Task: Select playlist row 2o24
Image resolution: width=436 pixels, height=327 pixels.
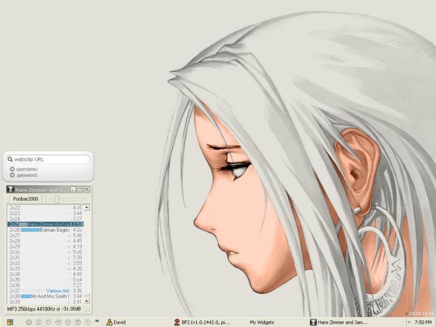Action: click(46, 219)
